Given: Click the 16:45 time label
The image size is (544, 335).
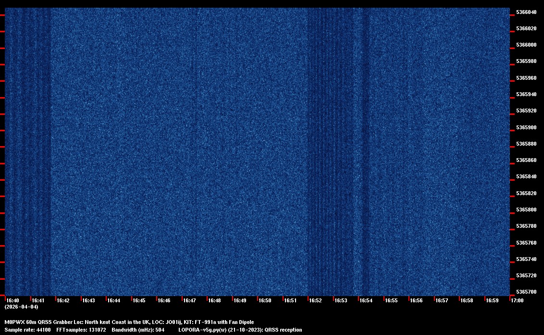Looking at the screenshot, I should pyautogui.click(x=139, y=300).
